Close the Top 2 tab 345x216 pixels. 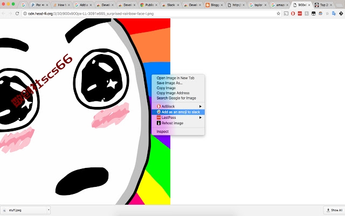[x=330, y=5]
